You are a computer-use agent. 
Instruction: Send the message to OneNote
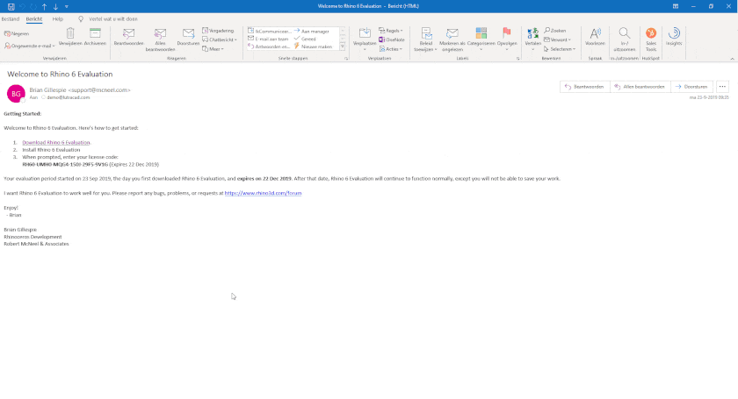pyautogui.click(x=392, y=40)
